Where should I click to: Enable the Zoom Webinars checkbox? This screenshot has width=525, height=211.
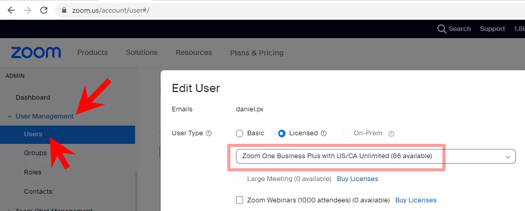coord(240,200)
